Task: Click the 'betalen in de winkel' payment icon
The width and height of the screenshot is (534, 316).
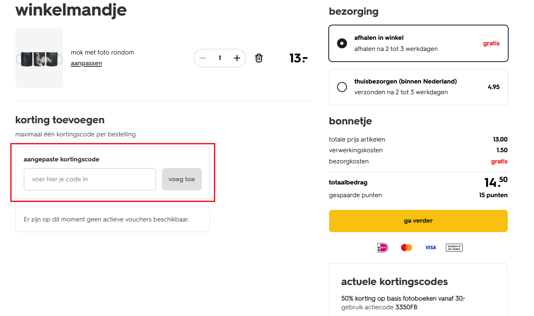Action: [454, 247]
